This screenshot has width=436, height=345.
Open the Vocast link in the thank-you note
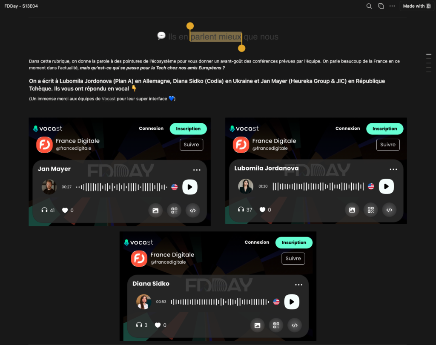tap(109, 99)
